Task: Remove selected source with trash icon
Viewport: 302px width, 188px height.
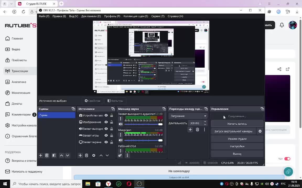Action: click(87, 155)
